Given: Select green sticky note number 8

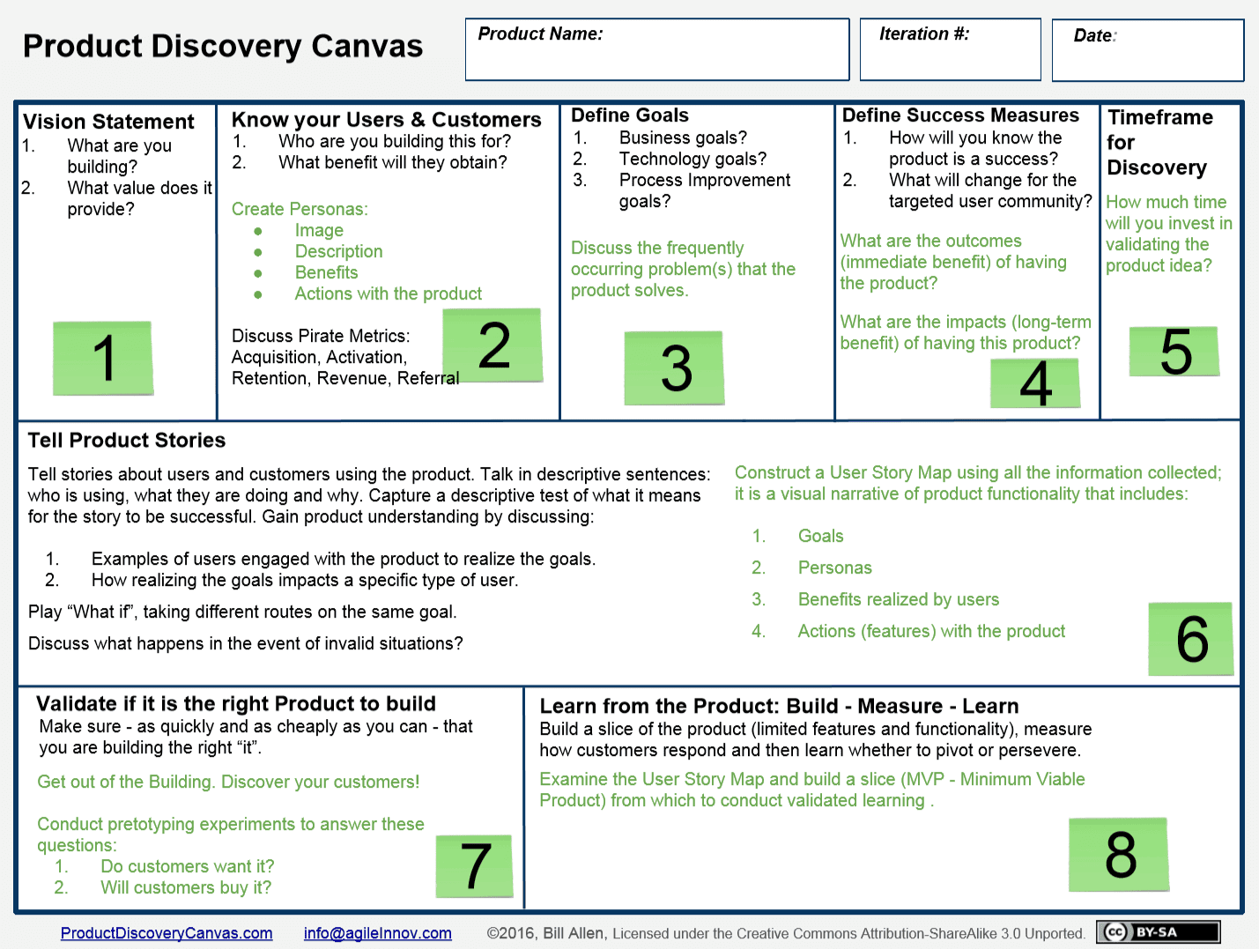Looking at the screenshot, I should click(x=1119, y=855).
